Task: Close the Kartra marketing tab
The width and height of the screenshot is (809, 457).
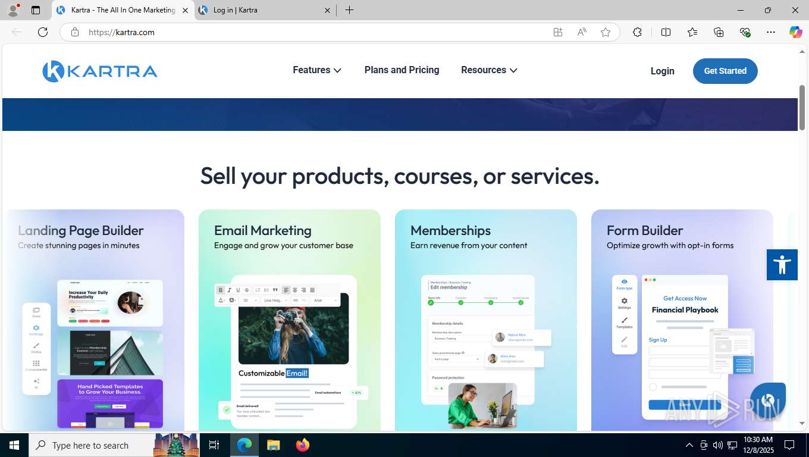Action: tap(185, 10)
